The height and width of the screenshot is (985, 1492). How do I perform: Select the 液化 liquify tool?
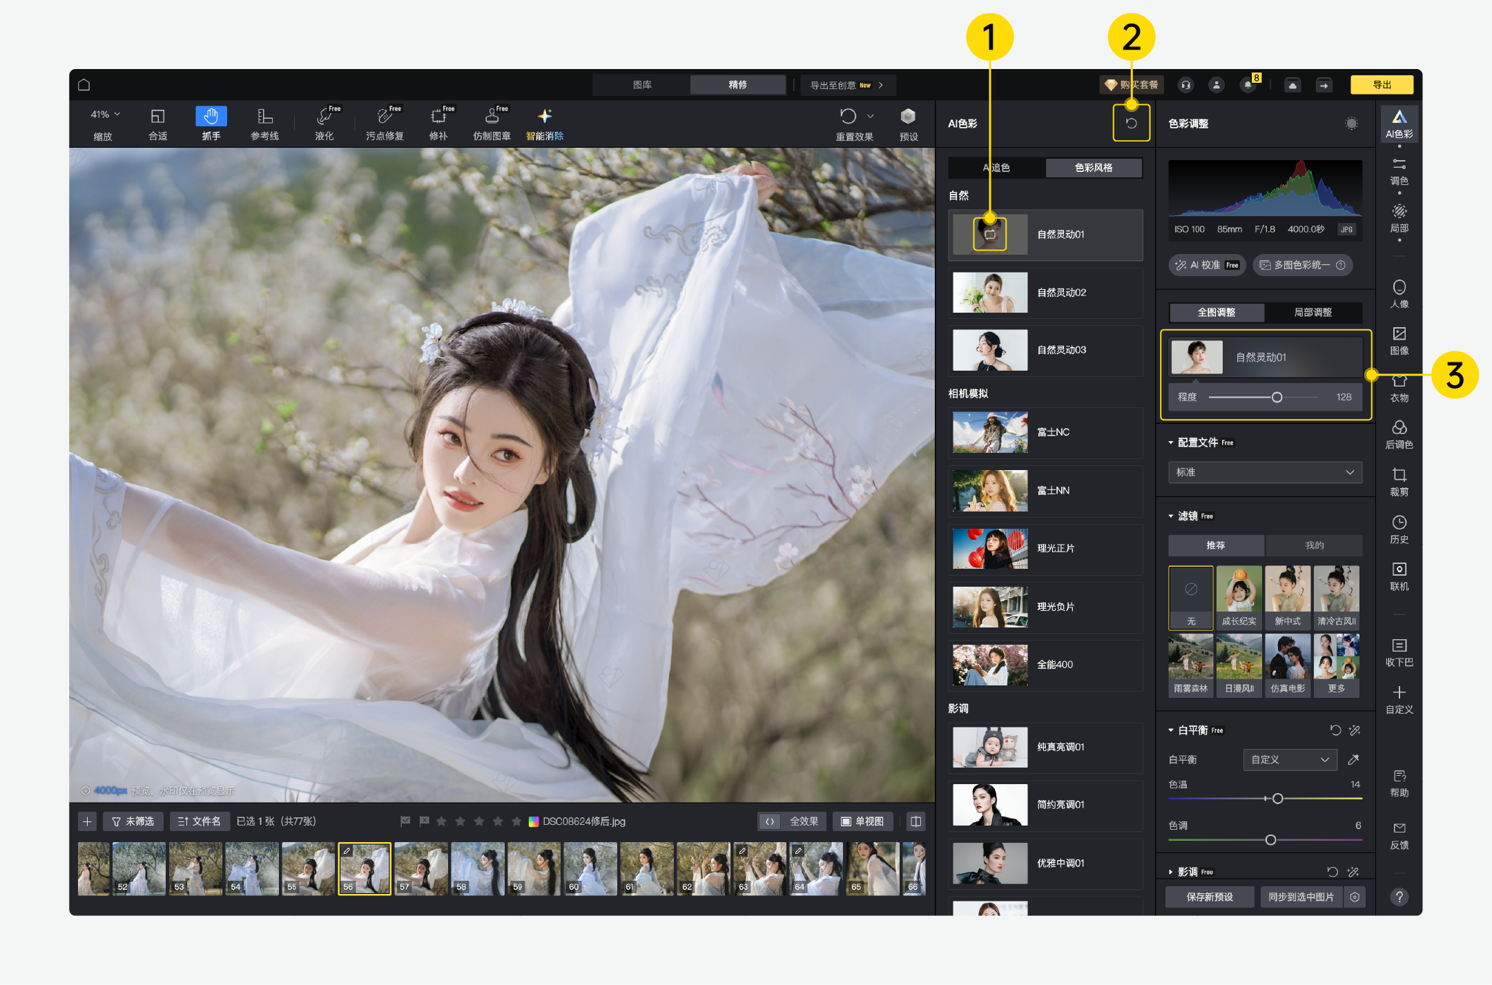[324, 124]
